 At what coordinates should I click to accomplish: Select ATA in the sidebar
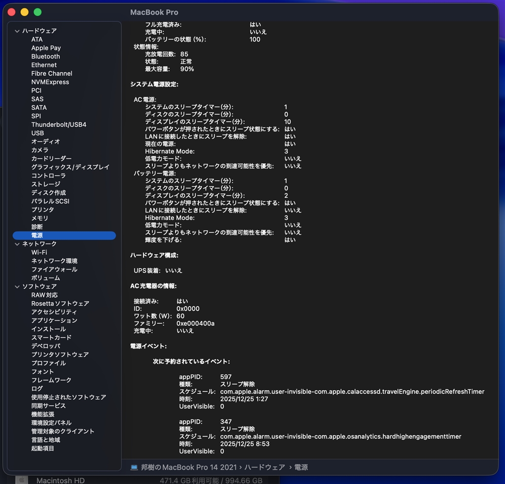[x=37, y=39]
